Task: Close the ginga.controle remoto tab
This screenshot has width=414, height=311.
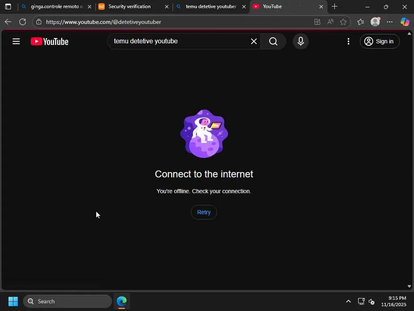Action: (89, 7)
